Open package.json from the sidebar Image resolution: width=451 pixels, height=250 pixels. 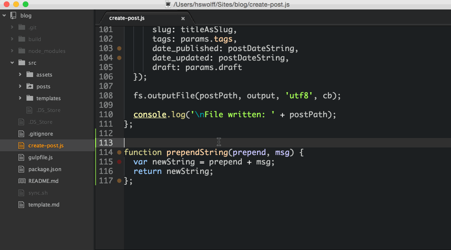click(x=44, y=169)
